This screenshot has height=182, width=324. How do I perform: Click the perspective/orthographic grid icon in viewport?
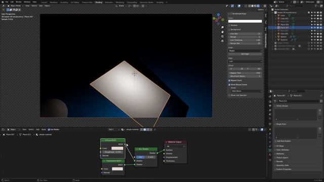[x=222, y=41]
